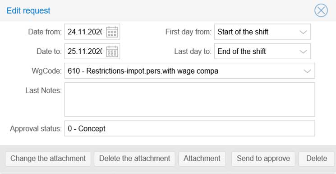Open the calendar picker for Date to
Screen dimensions: 336x174
click(x=112, y=52)
